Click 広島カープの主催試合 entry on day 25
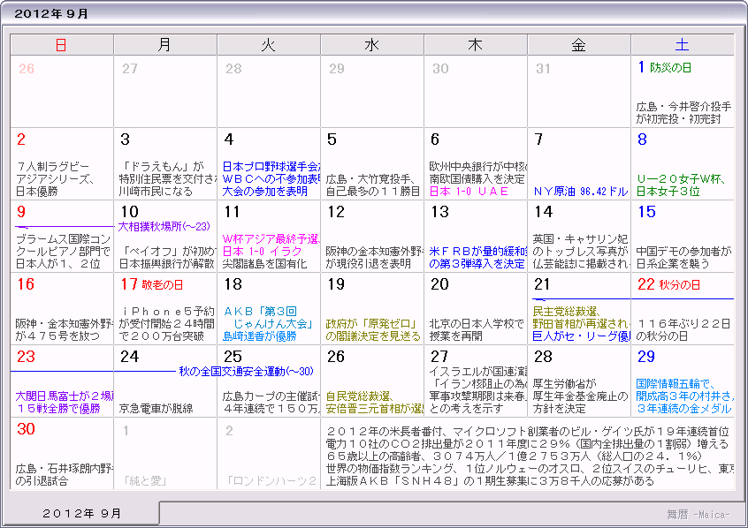 (x=271, y=403)
